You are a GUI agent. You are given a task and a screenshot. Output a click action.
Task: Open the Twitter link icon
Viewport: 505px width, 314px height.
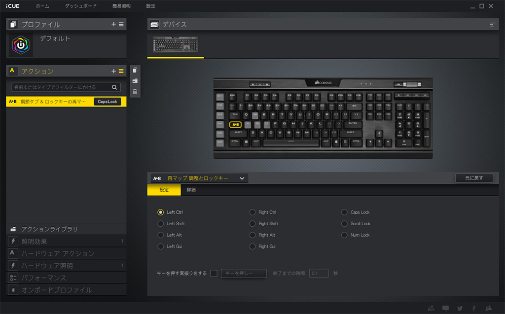pyautogui.click(x=460, y=308)
